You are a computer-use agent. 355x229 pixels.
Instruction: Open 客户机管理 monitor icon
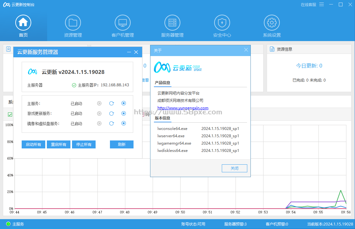[123, 23]
